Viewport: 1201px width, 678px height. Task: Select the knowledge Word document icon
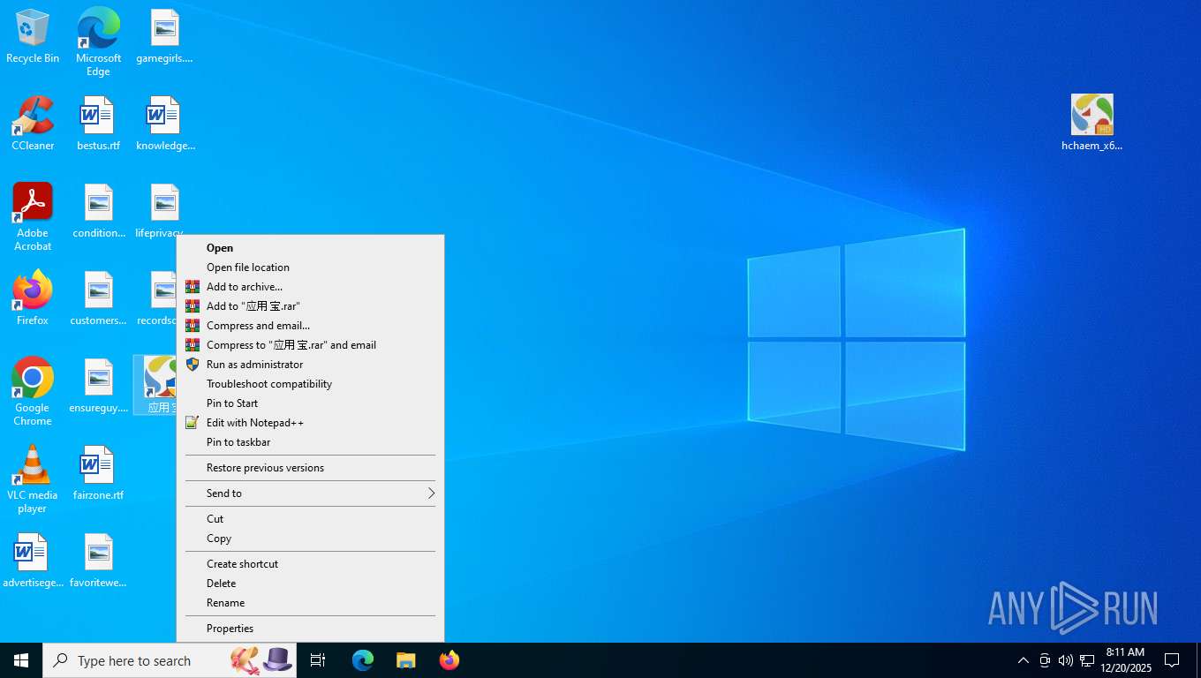(x=164, y=124)
